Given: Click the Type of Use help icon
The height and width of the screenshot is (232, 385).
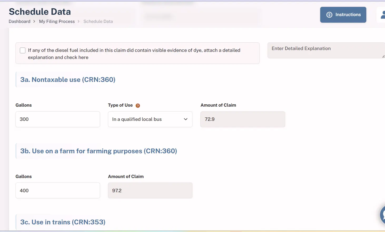Looking at the screenshot, I should 138,106.
